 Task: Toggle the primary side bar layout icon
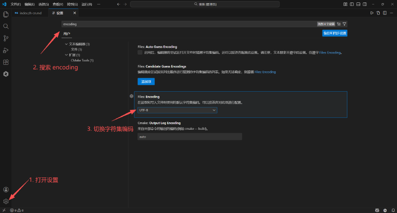[x=352, y=4]
